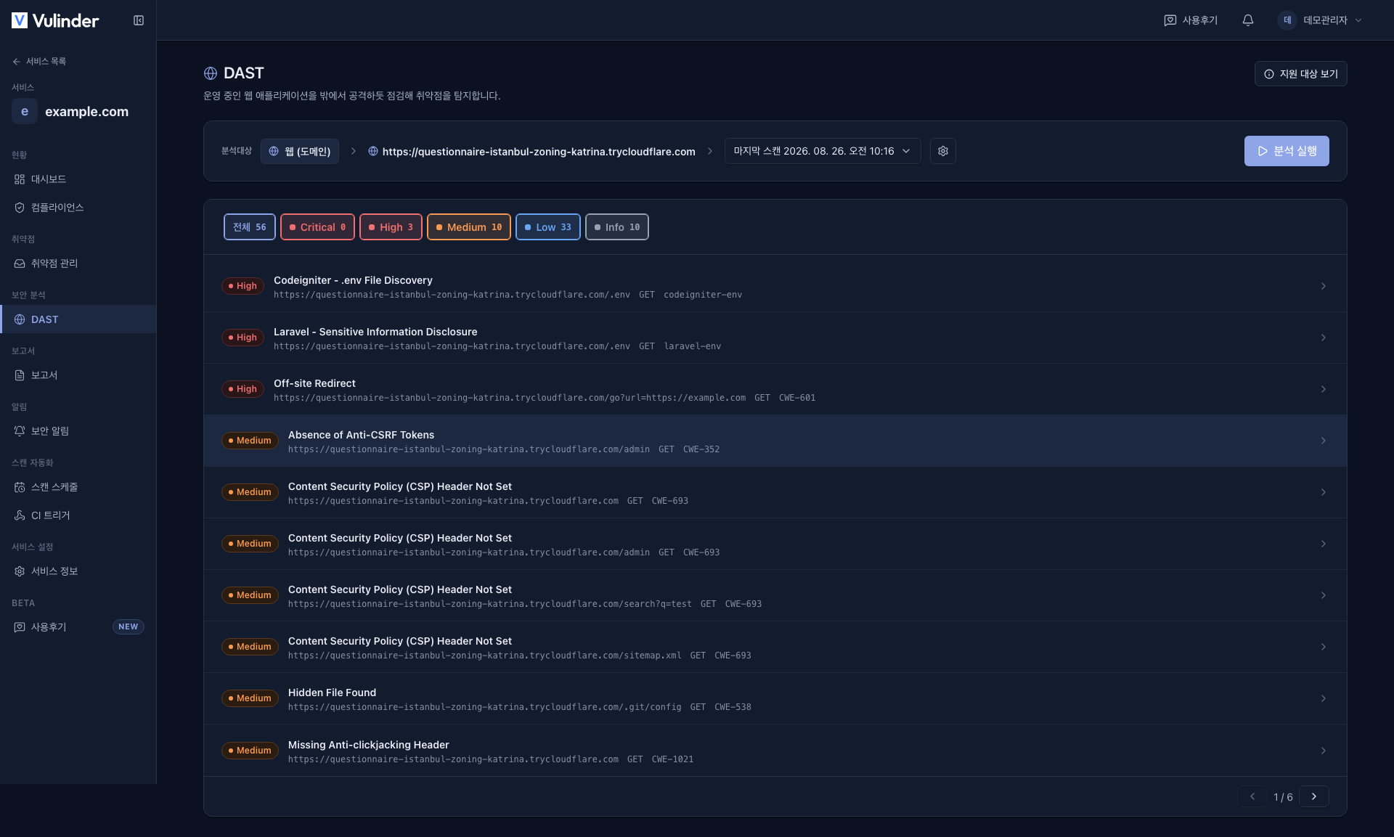Collapse the sidebar with the panel icon
Screen dimensions: 1394x837
pyautogui.click(x=139, y=20)
